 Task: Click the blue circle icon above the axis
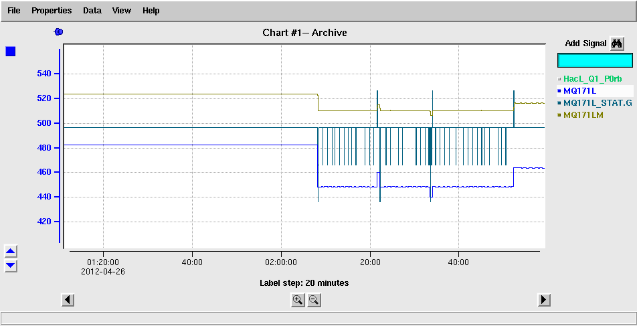click(58, 31)
